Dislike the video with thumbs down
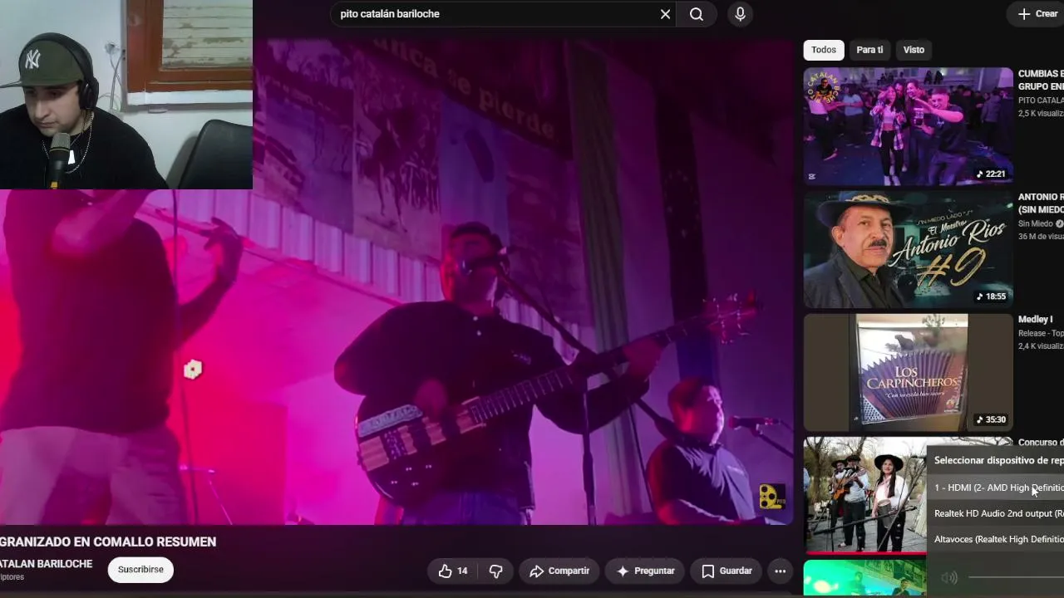This screenshot has height=598, width=1064. (496, 571)
